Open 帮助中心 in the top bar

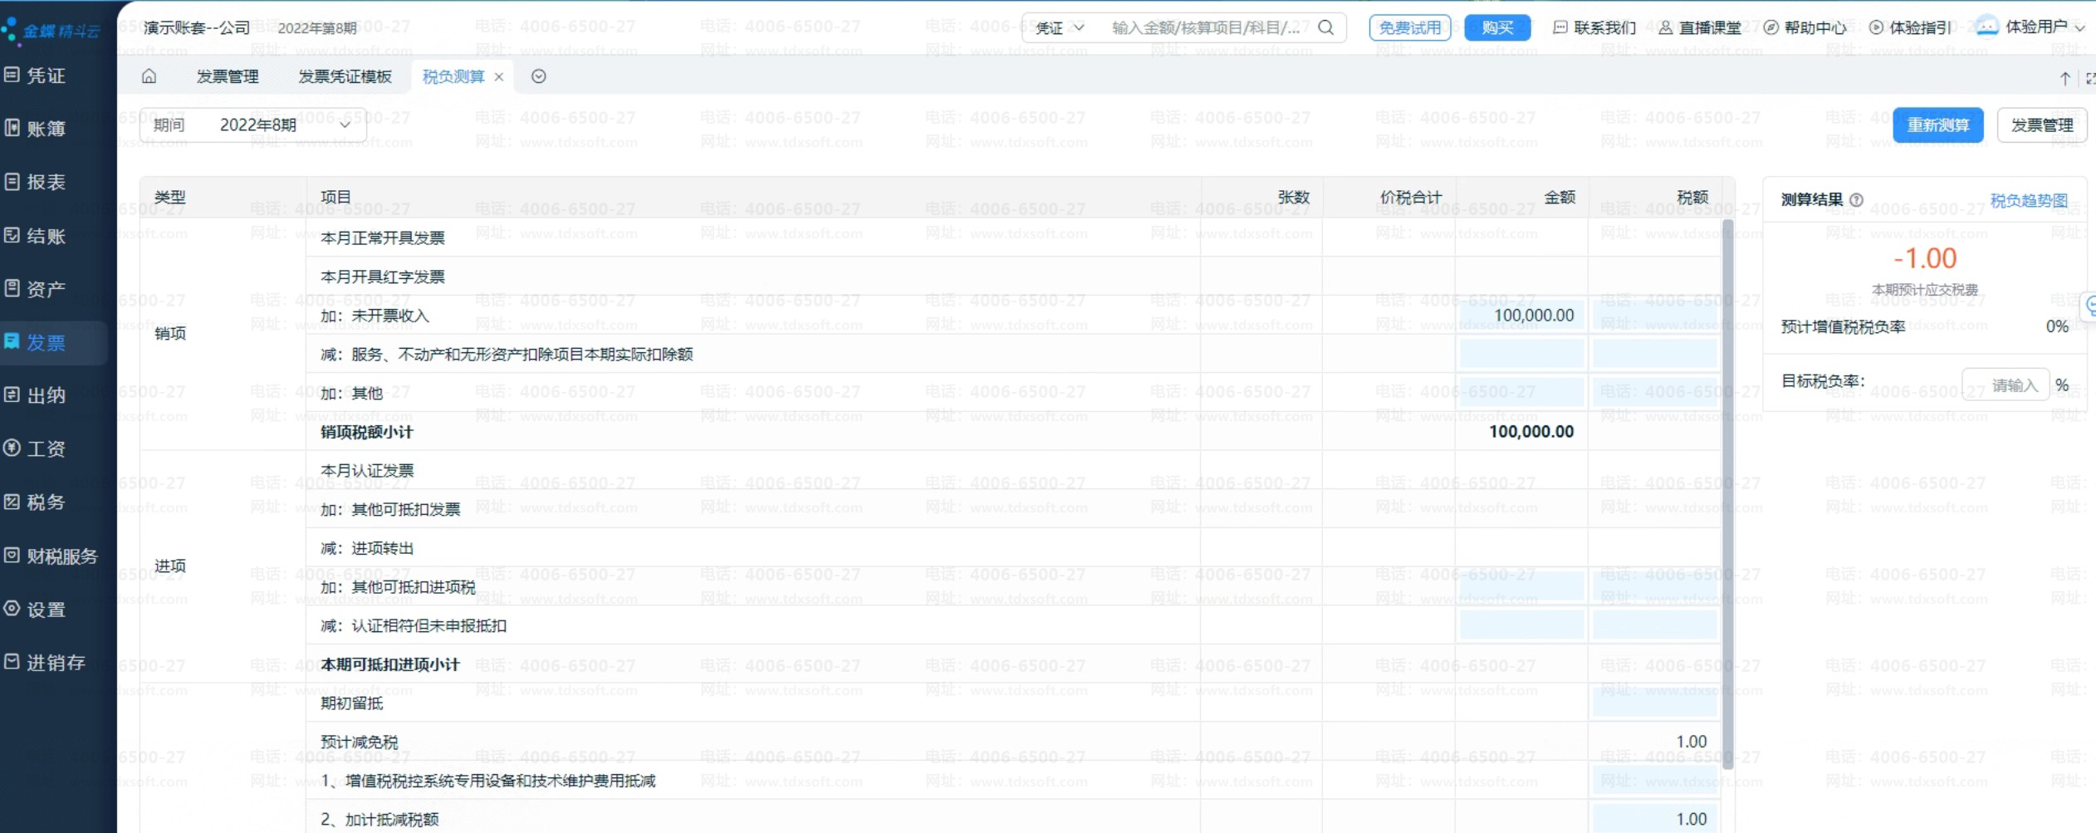click(1805, 28)
